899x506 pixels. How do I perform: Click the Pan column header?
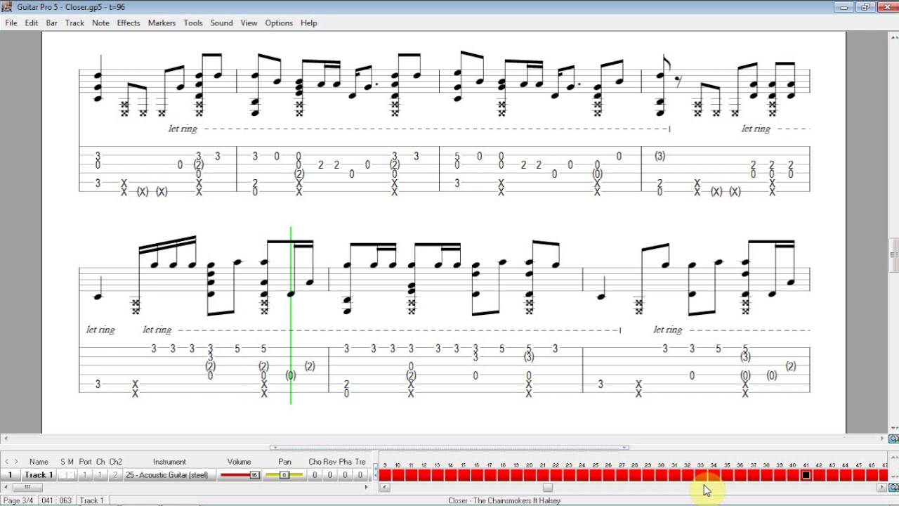(x=284, y=462)
